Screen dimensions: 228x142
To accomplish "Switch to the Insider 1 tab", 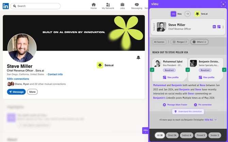I will point(215,135).
